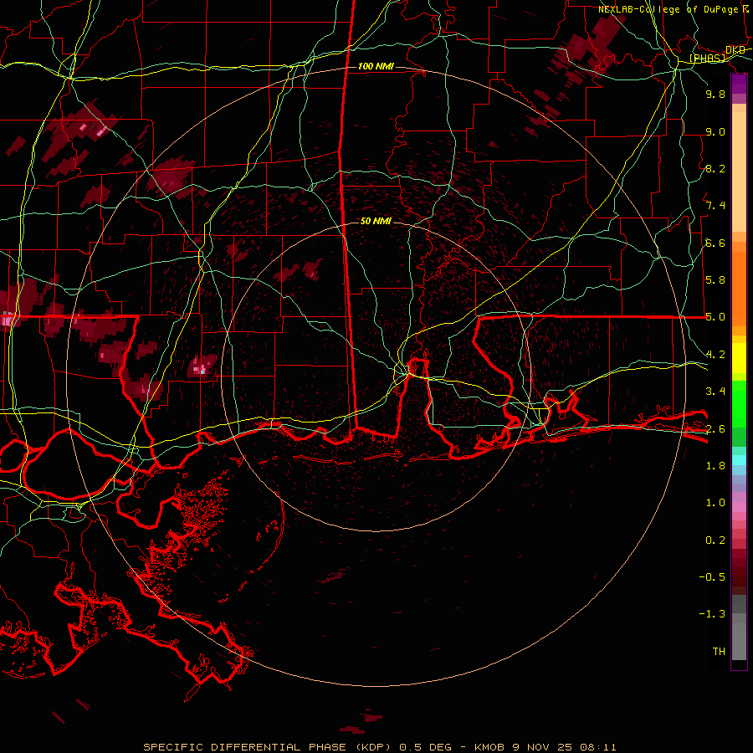
Task: Click the 6.6 scale label
Action: coord(715,243)
